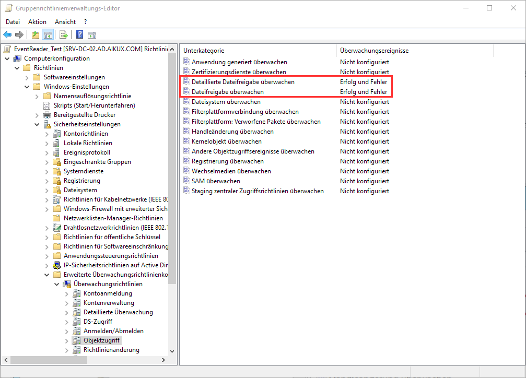The image size is (526, 378).
Task: Collapse the Computerkonfiguration node
Action: (x=7, y=58)
